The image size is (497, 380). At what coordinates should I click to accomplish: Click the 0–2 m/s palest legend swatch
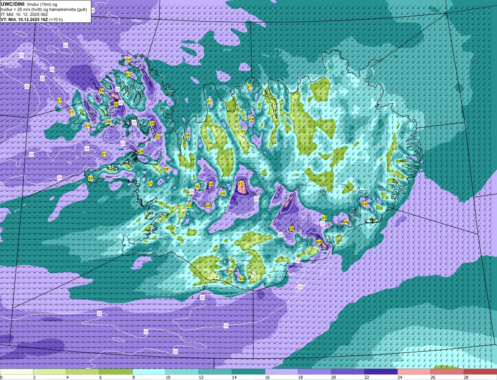pos(17,372)
